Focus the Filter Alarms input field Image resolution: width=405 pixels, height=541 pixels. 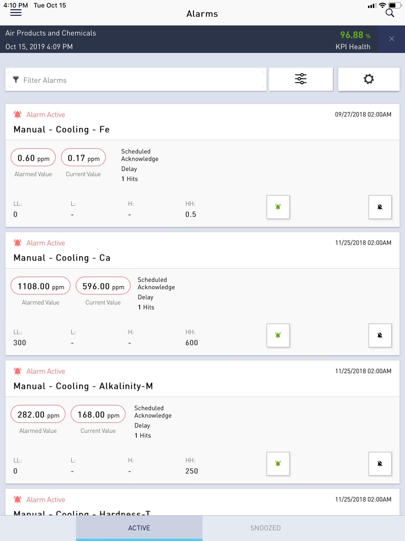pos(136,80)
